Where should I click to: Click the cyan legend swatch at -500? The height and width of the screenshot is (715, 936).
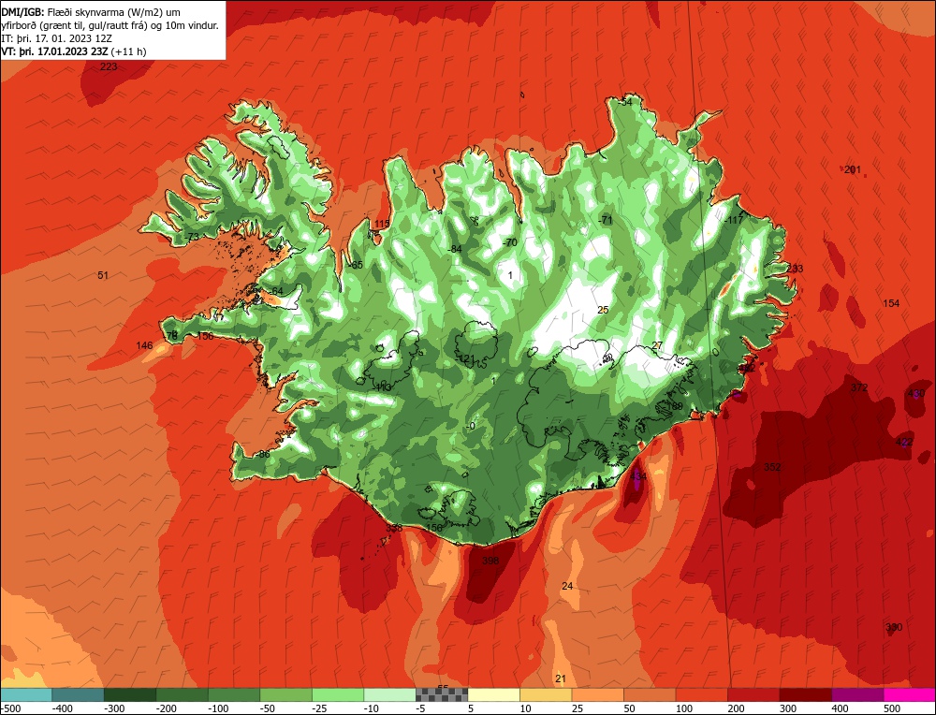coord(26,694)
